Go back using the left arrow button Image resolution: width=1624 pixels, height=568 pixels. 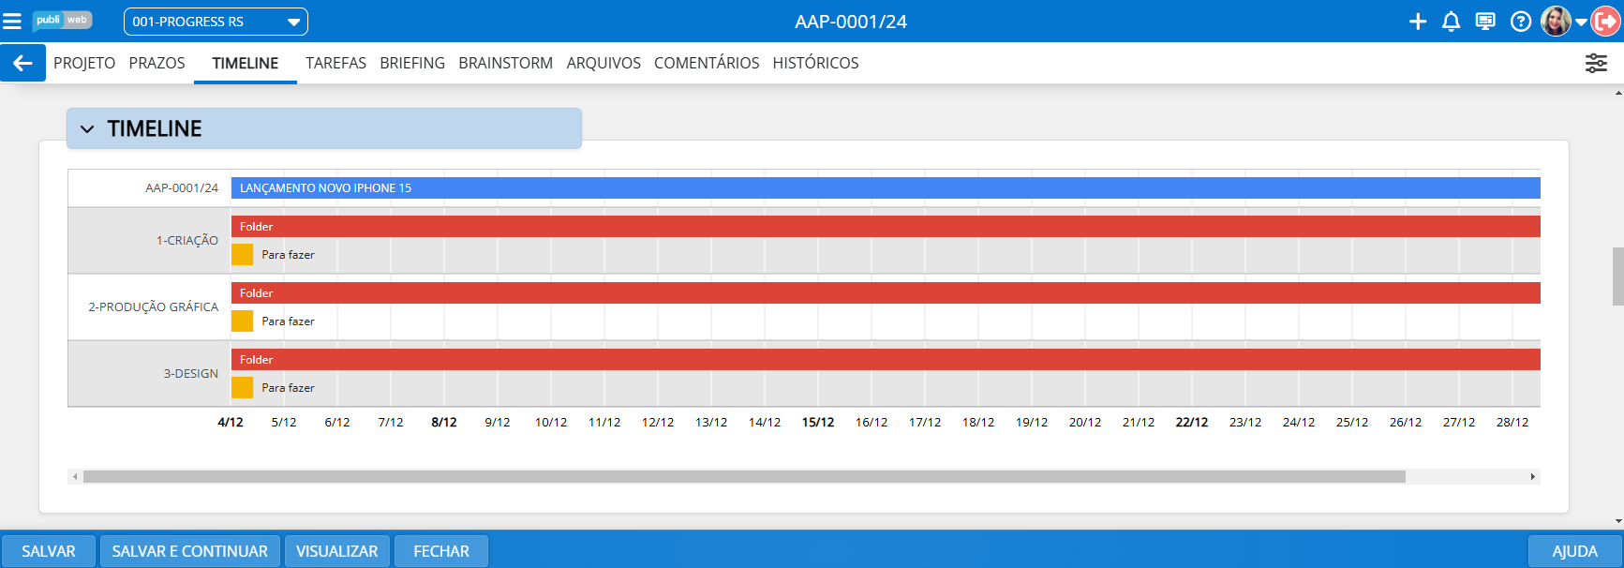coord(22,63)
